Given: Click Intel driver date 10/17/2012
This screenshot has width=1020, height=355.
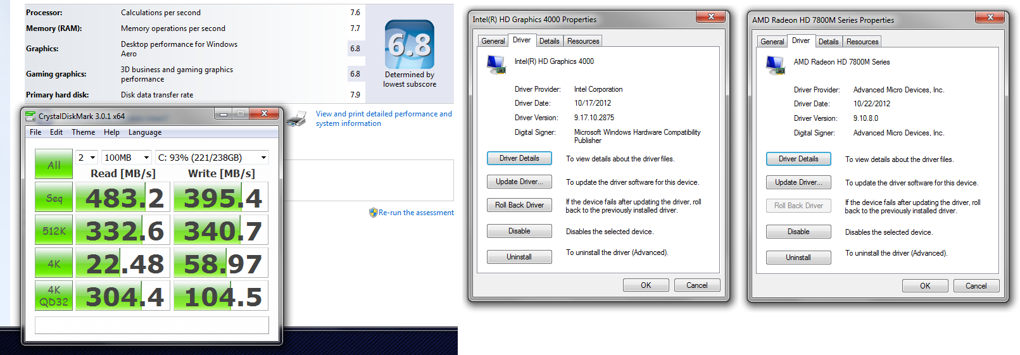Looking at the screenshot, I should 593,103.
